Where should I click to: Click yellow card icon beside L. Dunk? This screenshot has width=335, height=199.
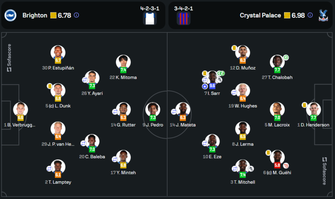(49, 86)
